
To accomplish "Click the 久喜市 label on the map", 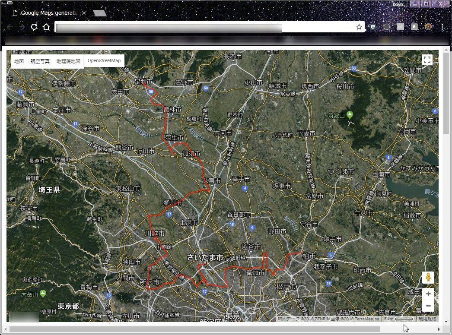I will pos(212,181).
